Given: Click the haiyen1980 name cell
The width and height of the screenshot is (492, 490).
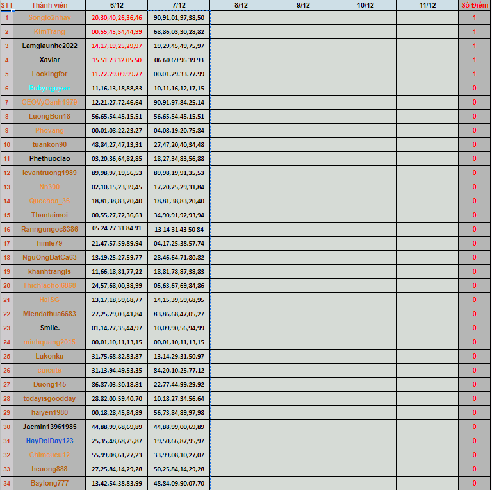Looking at the screenshot, I should [49, 413].
